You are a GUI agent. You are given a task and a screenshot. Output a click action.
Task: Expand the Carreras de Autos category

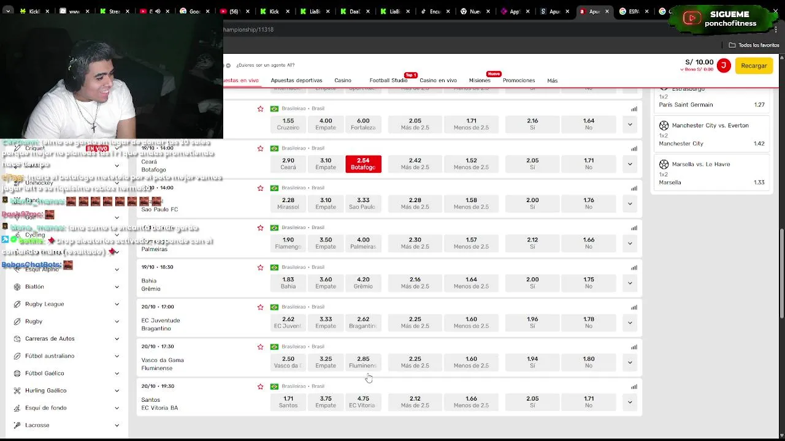tap(117, 339)
